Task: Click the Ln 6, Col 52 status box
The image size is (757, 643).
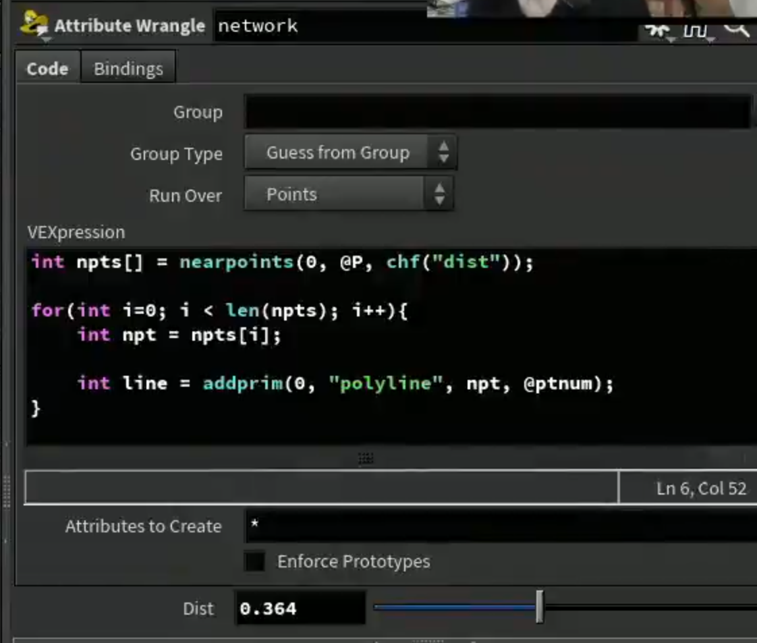Action: pos(688,488)
